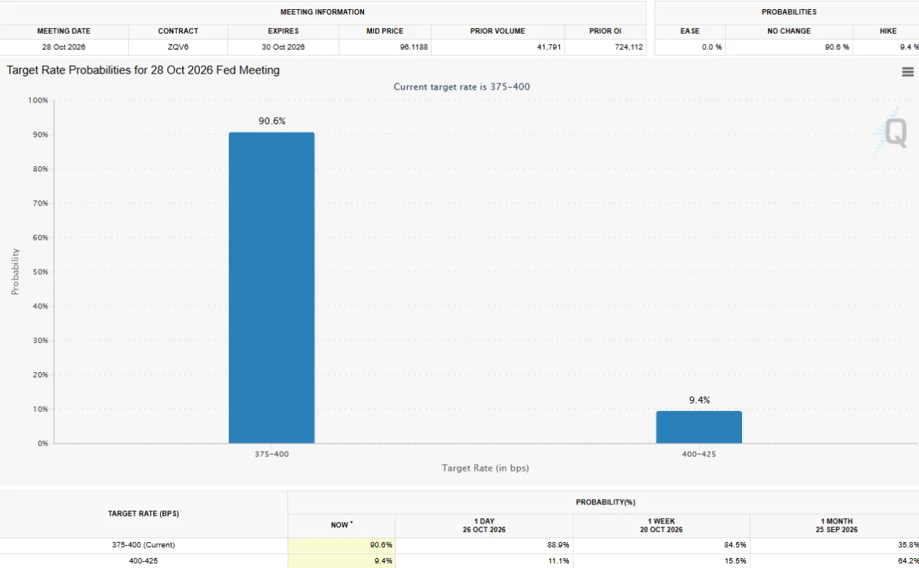Click the '375-400' x-axis label under the chart
This screenshot has width=919, height=568.
point(272,454)
